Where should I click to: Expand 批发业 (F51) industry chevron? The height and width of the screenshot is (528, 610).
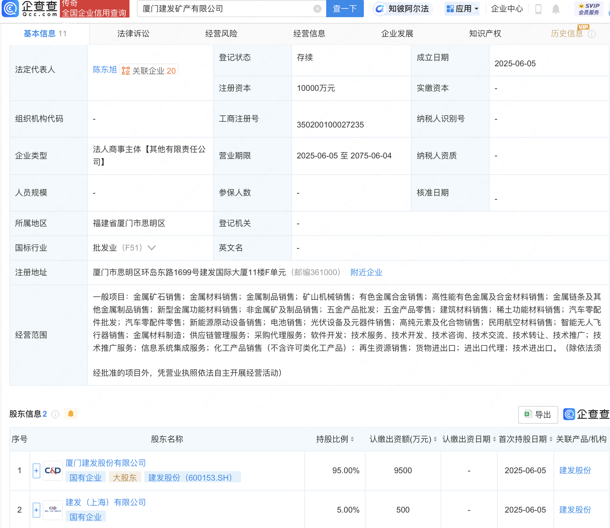[152, 248]
